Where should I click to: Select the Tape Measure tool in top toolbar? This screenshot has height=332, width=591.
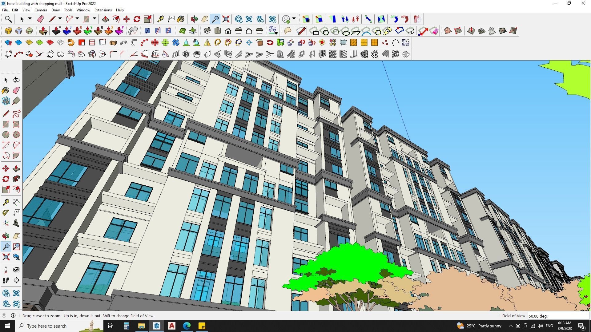tap(160, 19)
